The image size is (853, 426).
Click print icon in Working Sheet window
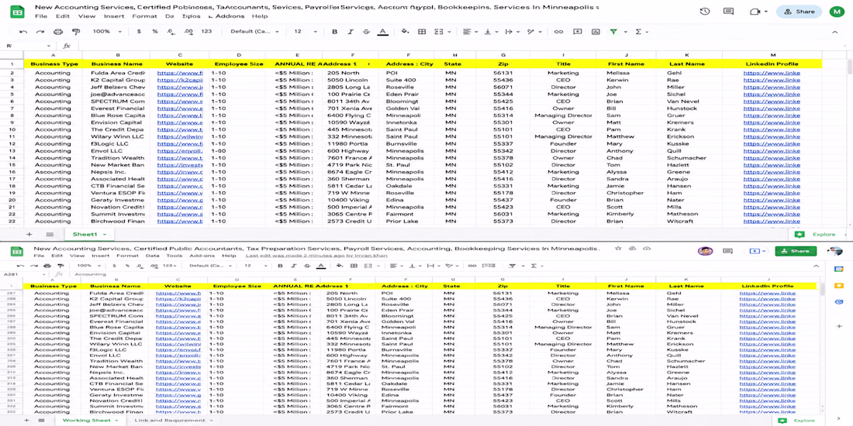[x=47, y=266]
